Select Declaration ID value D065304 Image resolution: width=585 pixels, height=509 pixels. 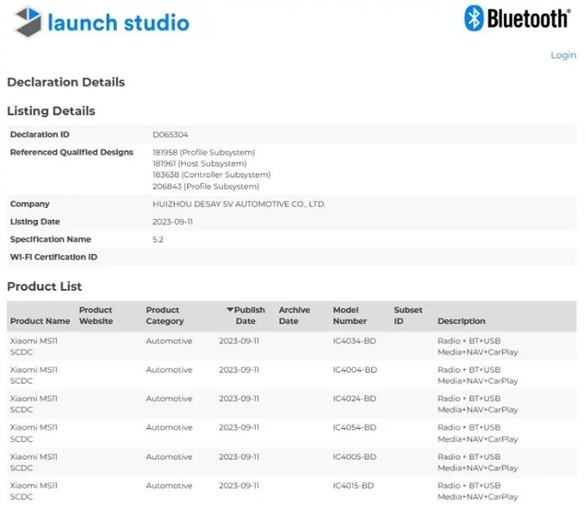click(x=170, y=135)
